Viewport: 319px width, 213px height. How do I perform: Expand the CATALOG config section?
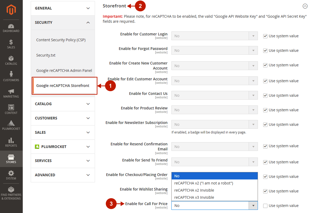(63, 104)
